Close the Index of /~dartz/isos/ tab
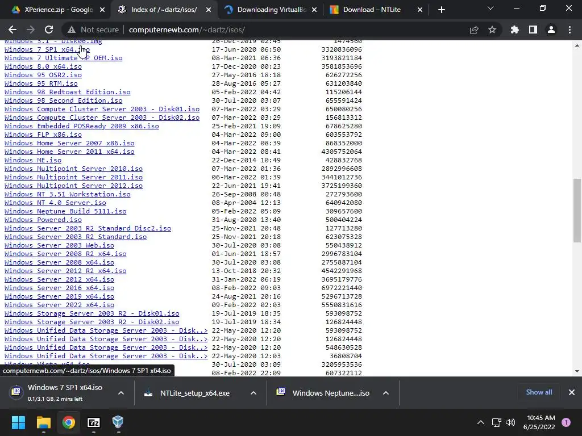The width and height of the screenshot is (582, 436). pyautogui.click(x=209, y=10)
